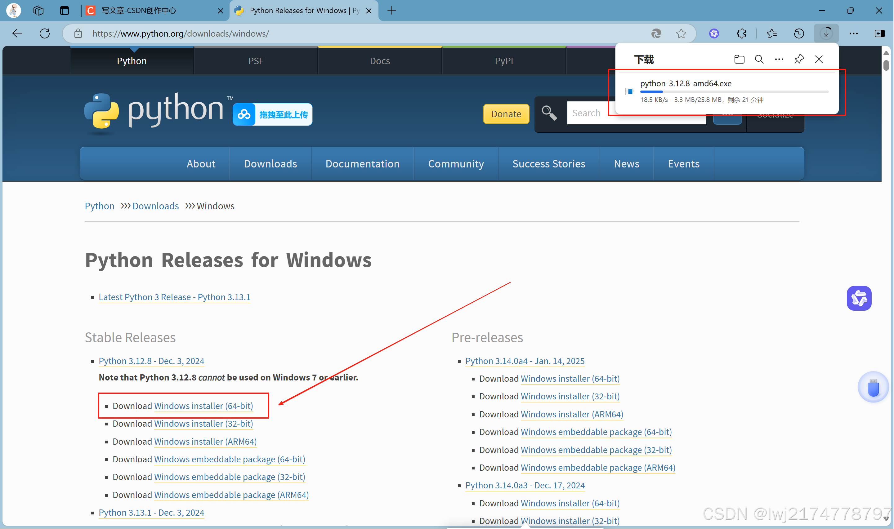Open the favorites list icon
This screenshot has height=529, width=894.
(771, 33)
